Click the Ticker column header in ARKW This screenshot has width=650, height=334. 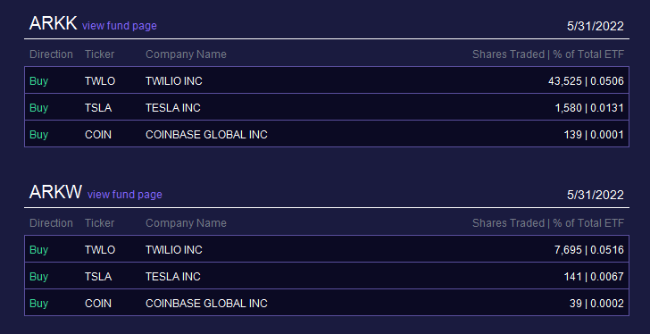point(99,223)
